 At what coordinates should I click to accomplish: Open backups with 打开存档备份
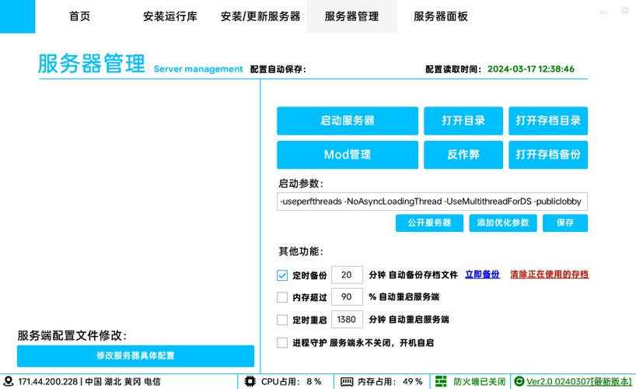pyautogui.click(x=548, y=155)
